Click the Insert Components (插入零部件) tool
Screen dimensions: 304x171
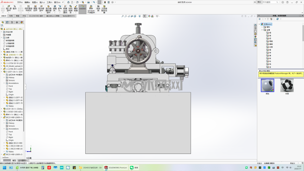coord(9,9)
